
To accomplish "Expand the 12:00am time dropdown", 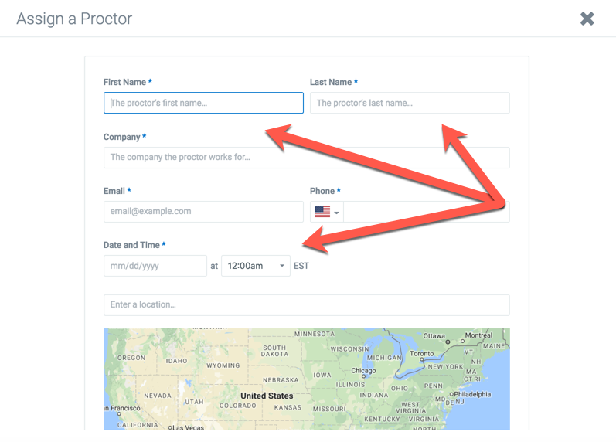I will [x=256, y=266].
